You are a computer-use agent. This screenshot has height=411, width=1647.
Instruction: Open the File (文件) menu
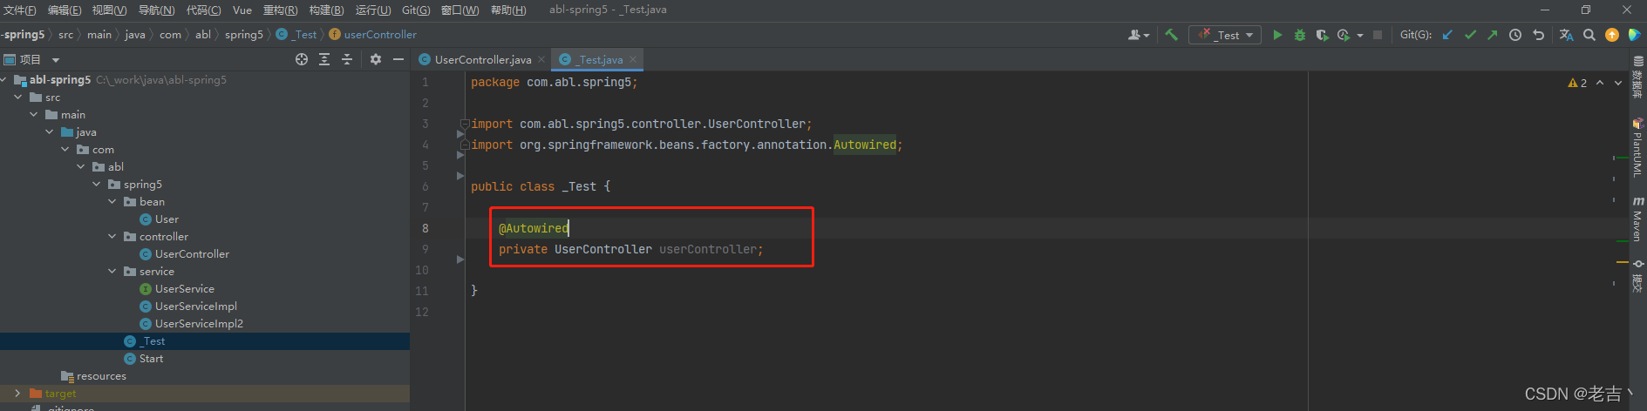click(20, 10)
